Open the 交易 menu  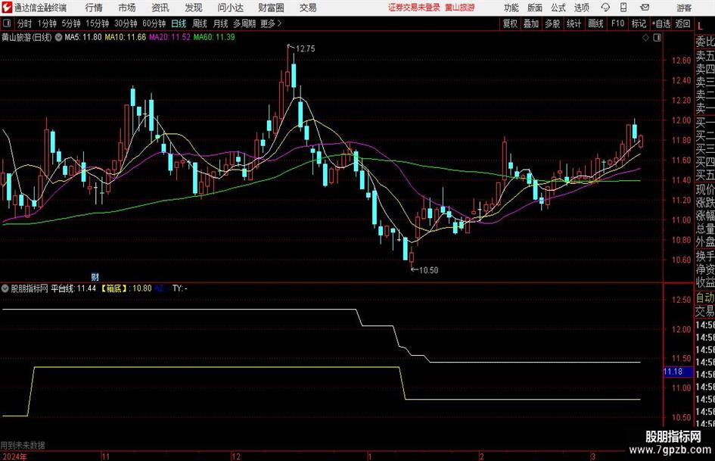click(308, 8)
